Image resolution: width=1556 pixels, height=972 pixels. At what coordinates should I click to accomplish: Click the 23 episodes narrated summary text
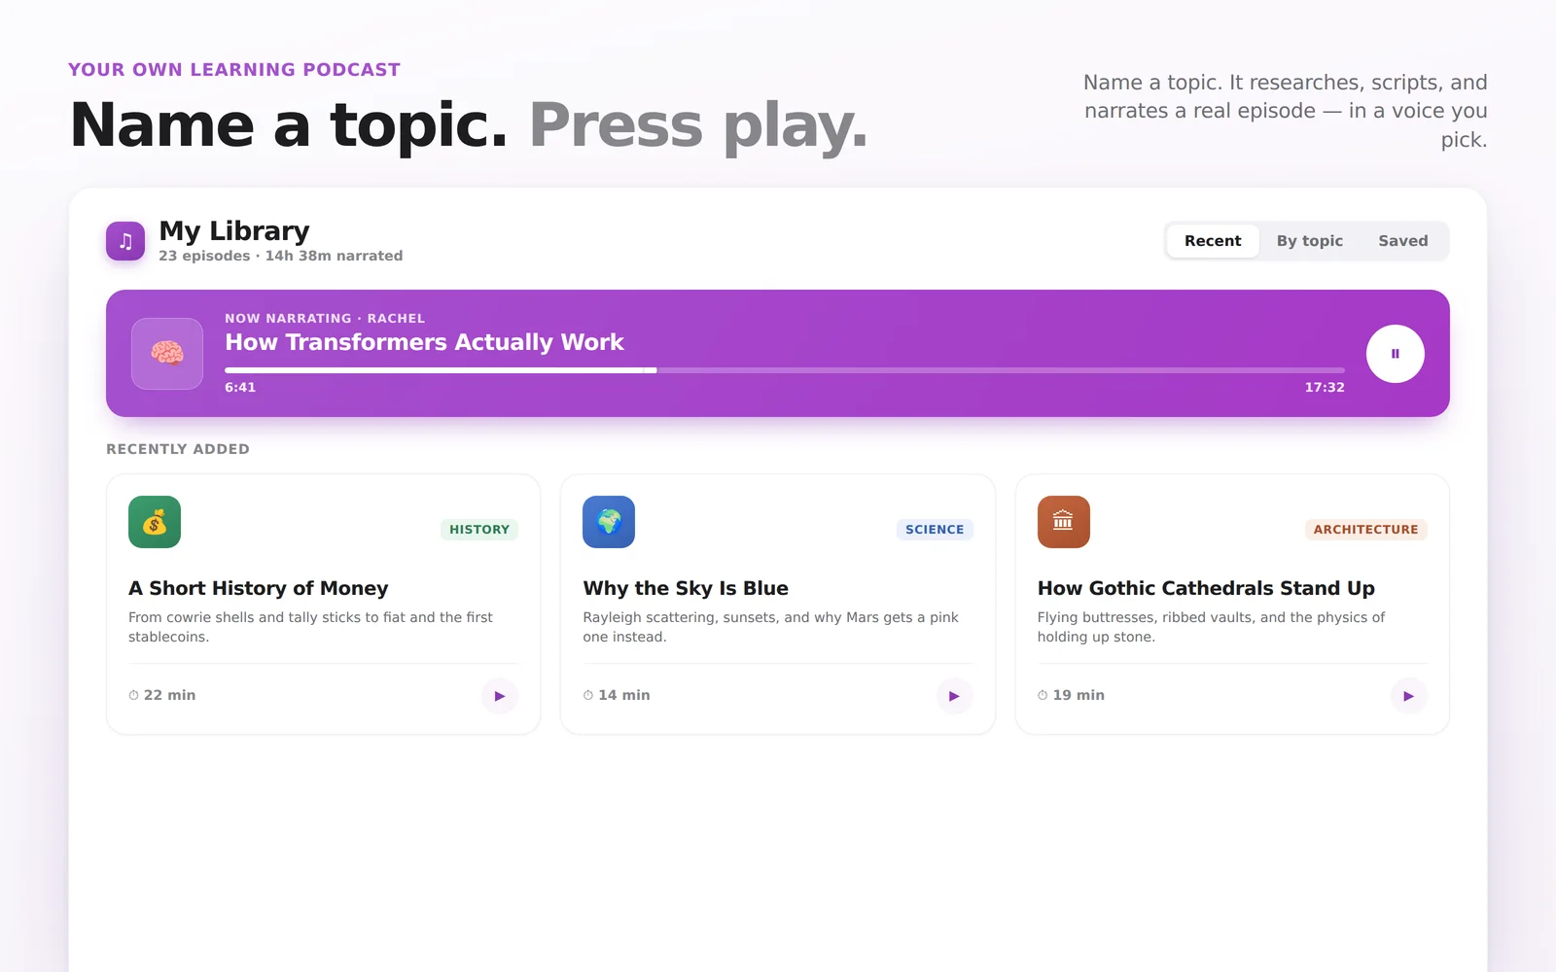(x=281, y=256)
